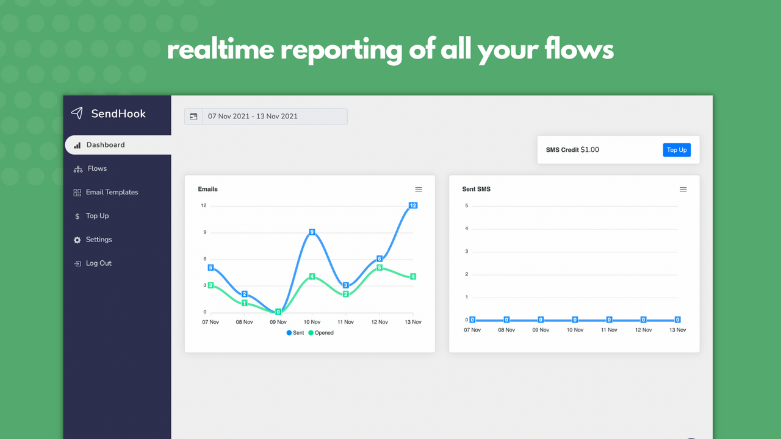
Task: Click the Dashboard bar chart icon
Action: (77, 145)
